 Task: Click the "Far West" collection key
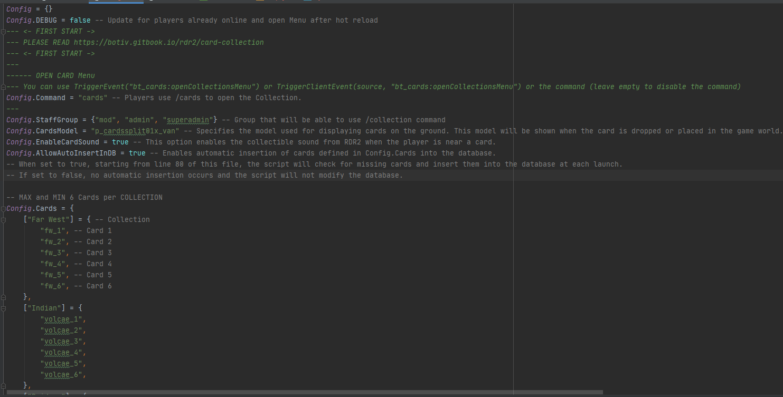49,219
